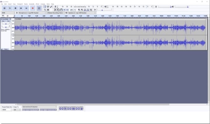Skip to start of the track
The height and width of the screenshot is (124, 210).
pos(21,8)
